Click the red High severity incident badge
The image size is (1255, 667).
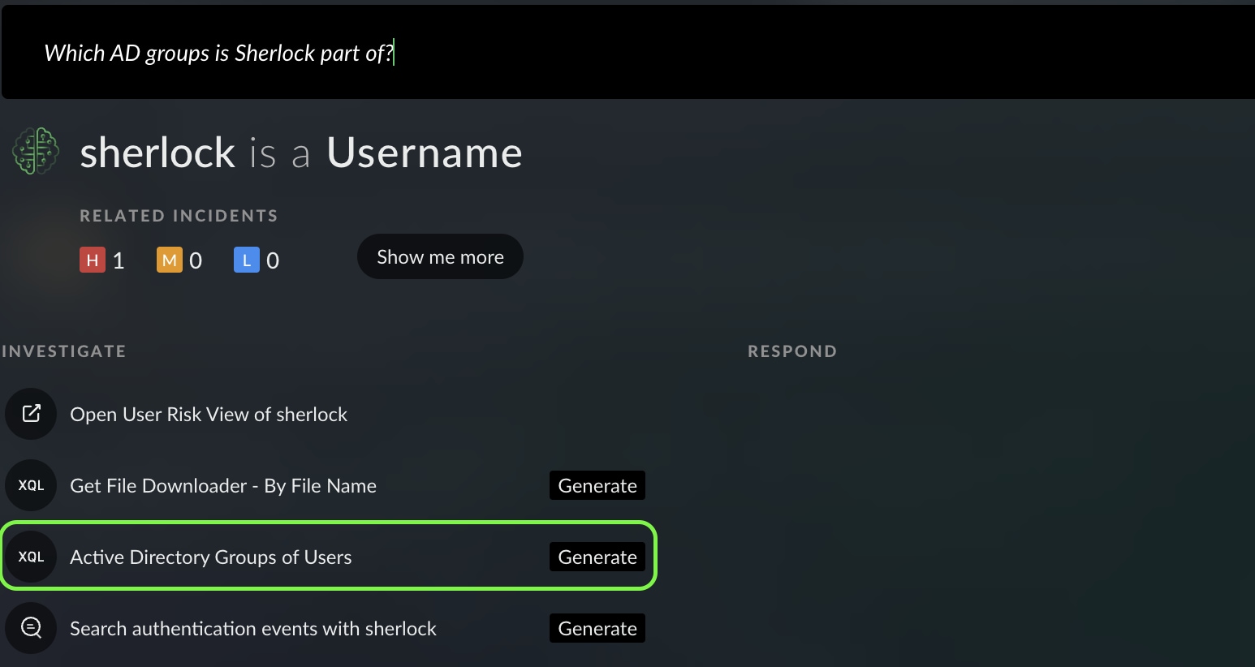(x=93, y=260)
